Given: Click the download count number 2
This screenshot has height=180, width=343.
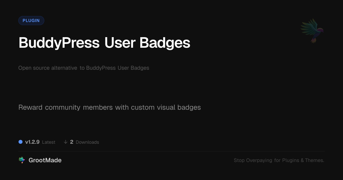Looking at the screenshot, I should [72, 142].
